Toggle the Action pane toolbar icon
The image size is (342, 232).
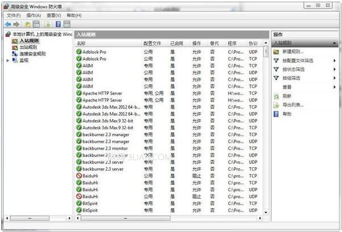pyautogui.click(x=67, y=24)
